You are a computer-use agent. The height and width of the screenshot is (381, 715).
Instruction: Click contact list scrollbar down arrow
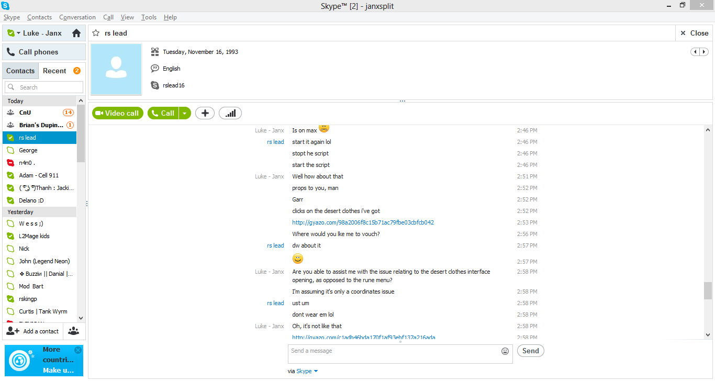point(81,318)
